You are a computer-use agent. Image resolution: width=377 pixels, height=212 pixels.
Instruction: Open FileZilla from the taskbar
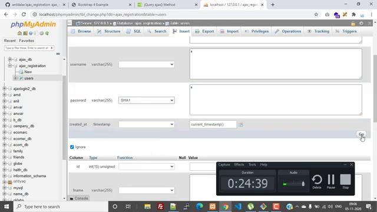(x=160, y=207)
